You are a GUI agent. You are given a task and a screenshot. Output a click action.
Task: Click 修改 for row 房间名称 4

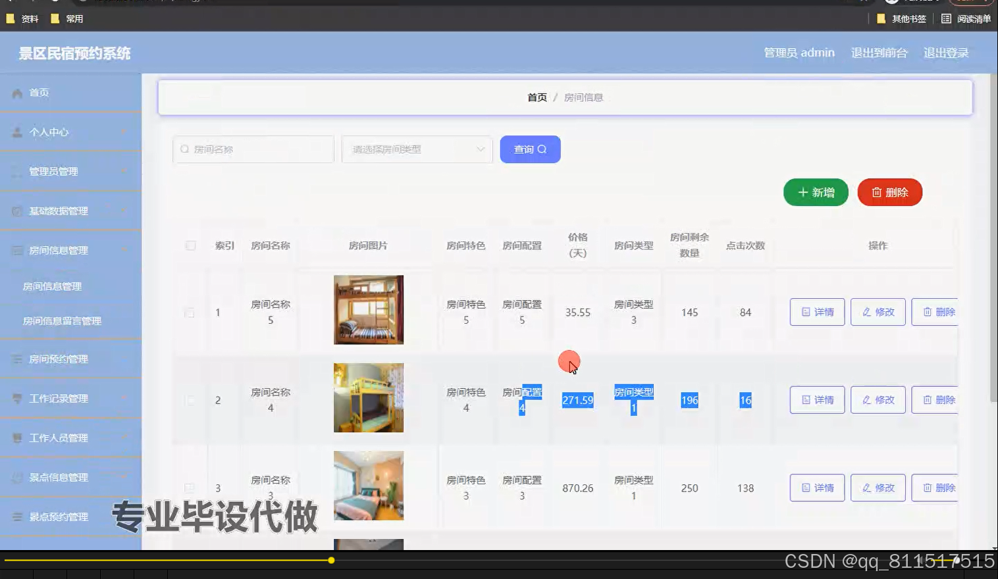click(878, 399)
